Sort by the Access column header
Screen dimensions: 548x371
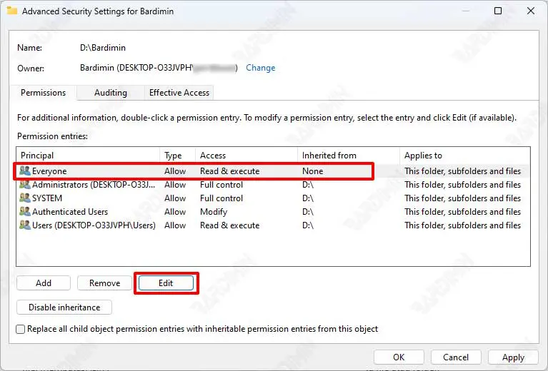pyautogui.click(x=246, y=156)
